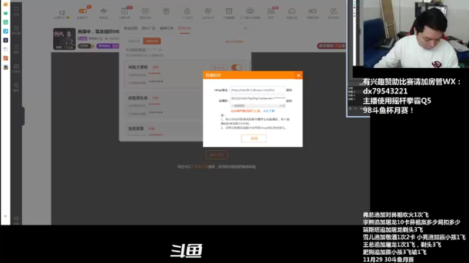Click the pencil edit post icon

[x=333, y=11]
